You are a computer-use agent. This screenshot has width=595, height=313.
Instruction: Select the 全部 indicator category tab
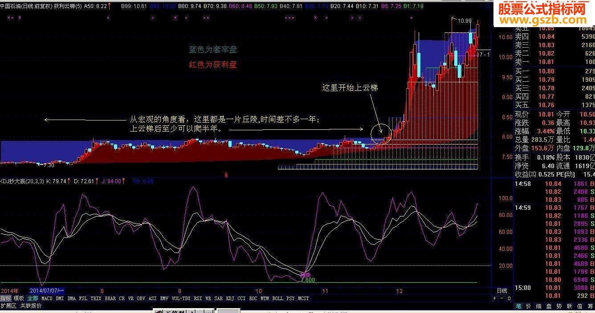click(33, 298)
